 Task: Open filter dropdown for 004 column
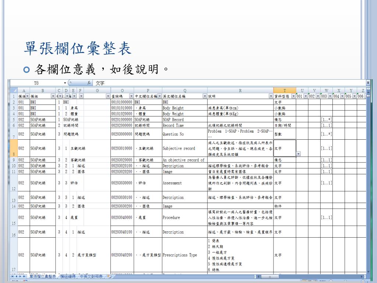(342, 96)
